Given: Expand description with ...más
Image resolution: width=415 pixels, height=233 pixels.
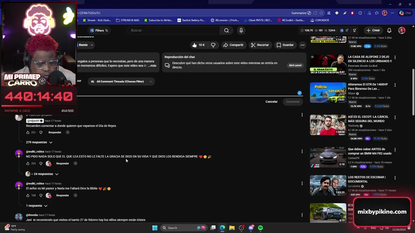Looking at the screenshot, I should tap(152, 66).
